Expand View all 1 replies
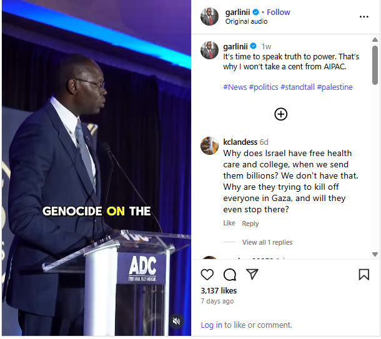Screen dimensions: 381x339 (x=267, y=242)
